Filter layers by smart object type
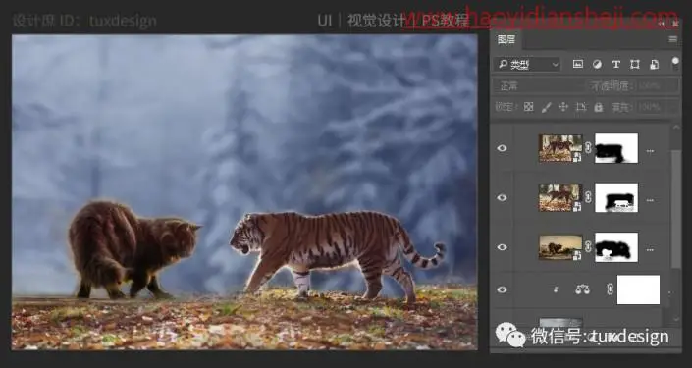Viewport: 692px width, 368px height. pyautogui.click(x=654, y=65)
